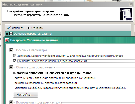Toggle Применять технологию лечения активного заражения checkbox
Viewport: 135px width, 104px height.
coord(15,61)
